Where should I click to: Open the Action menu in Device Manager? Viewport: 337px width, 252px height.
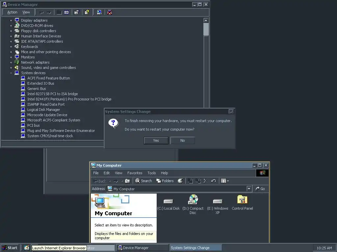pyautogui.click(x=12, y=12)
